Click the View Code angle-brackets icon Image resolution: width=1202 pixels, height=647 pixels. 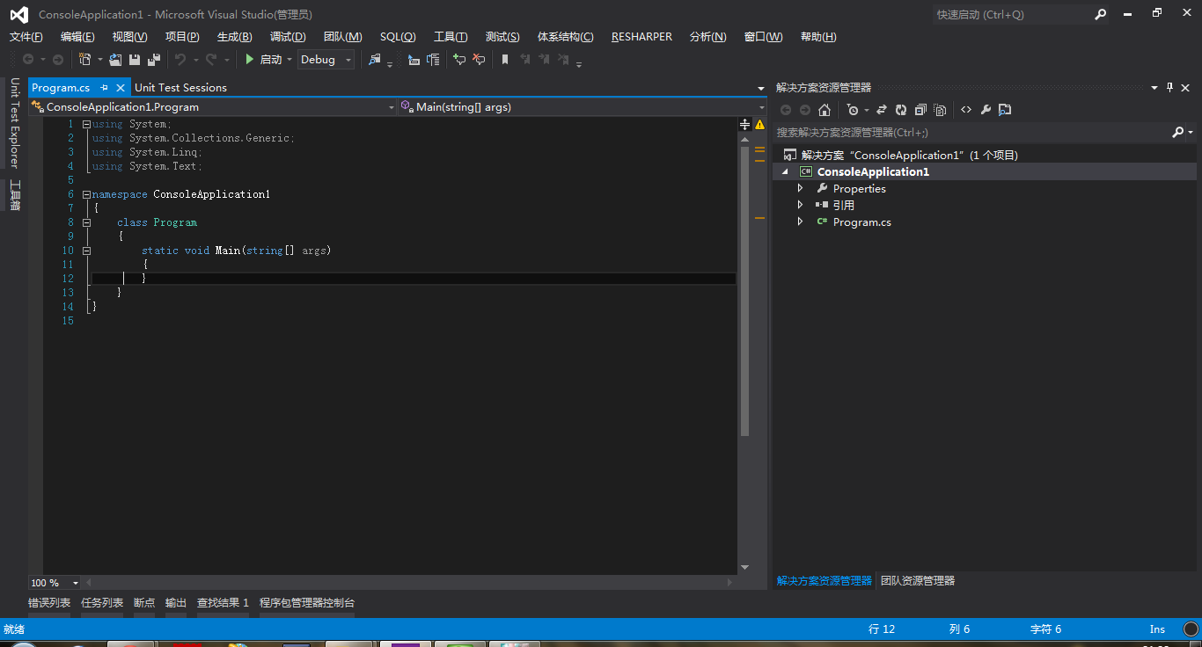tap(966, 110)
